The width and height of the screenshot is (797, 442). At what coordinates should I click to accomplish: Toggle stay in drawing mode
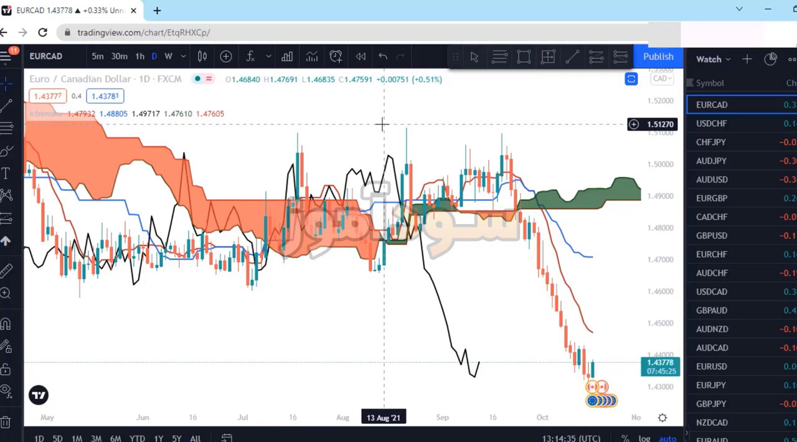point(6,346)
